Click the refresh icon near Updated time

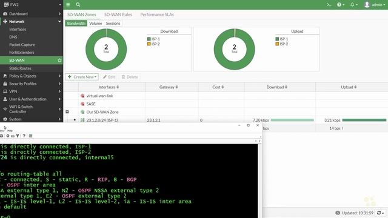379,213
